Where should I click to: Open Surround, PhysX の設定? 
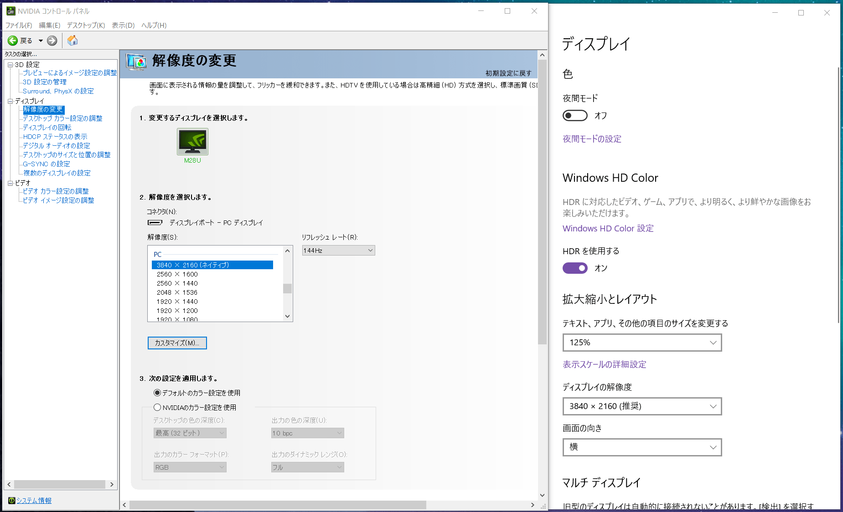(58, 91)
